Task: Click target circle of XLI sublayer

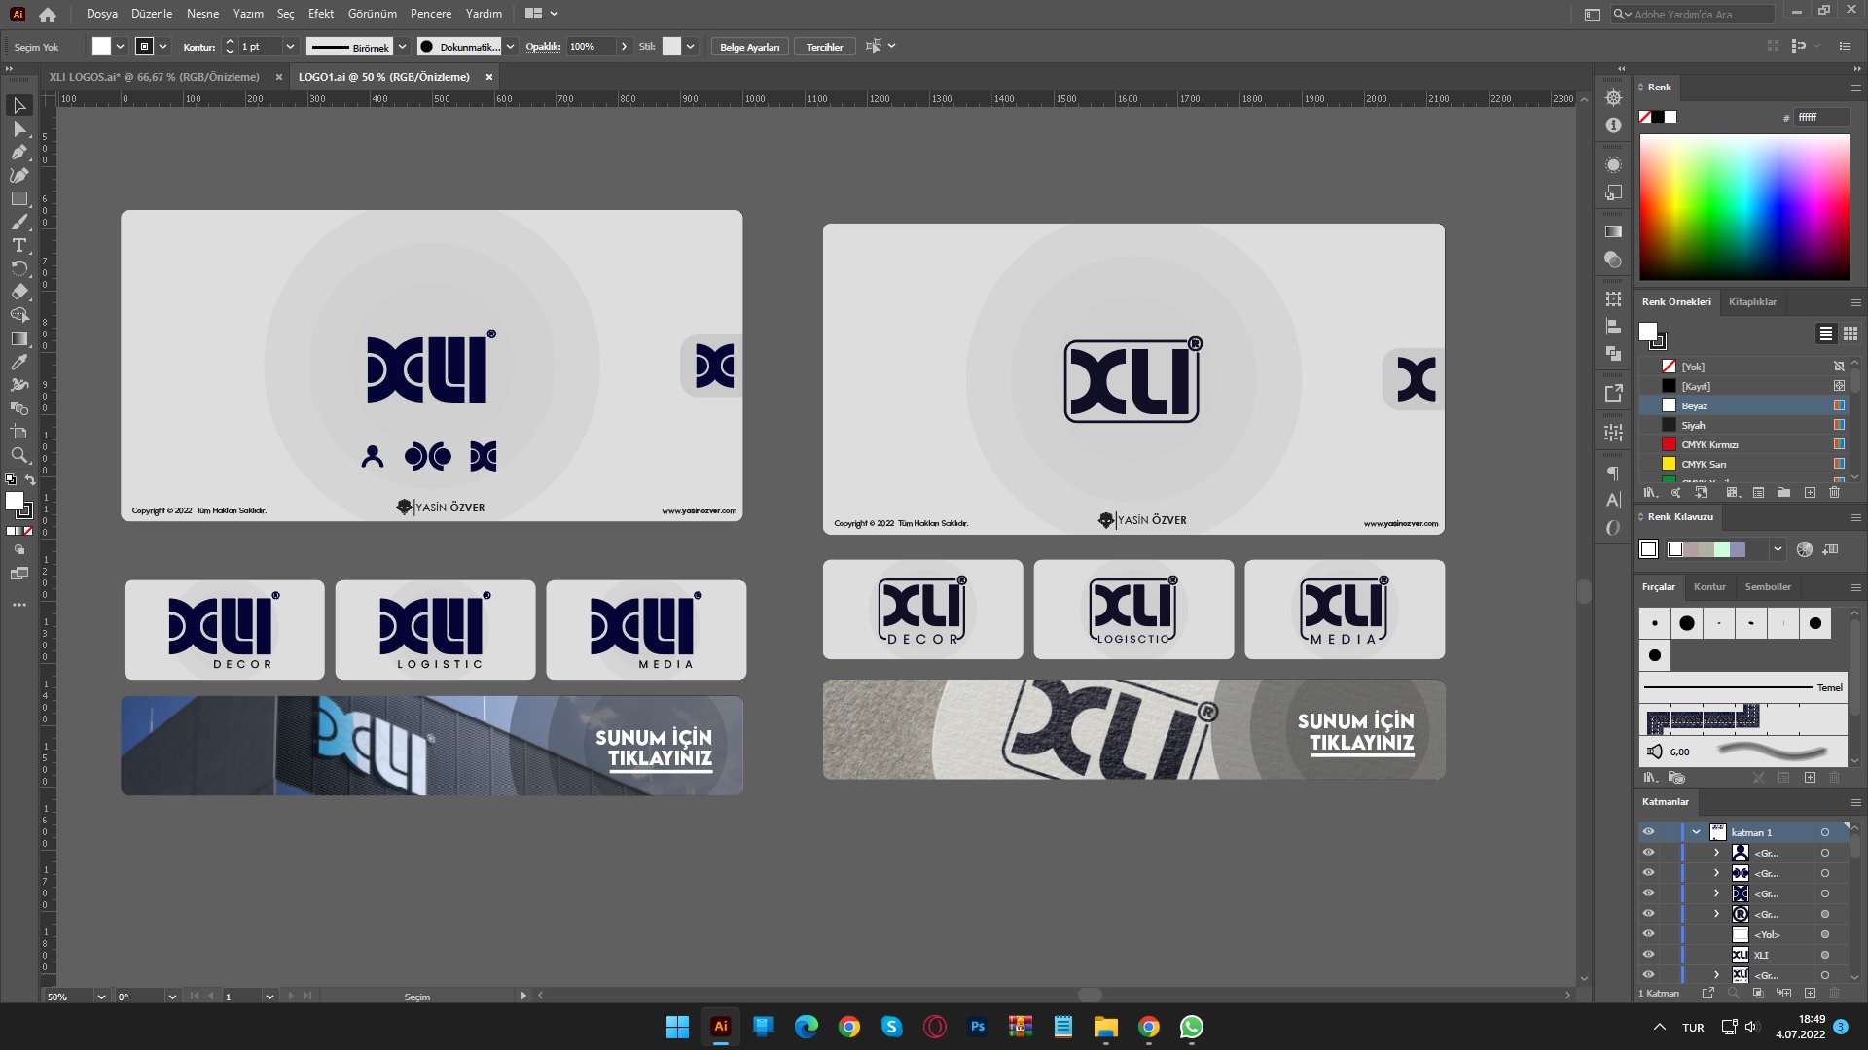Action: tap(1825, 955)
